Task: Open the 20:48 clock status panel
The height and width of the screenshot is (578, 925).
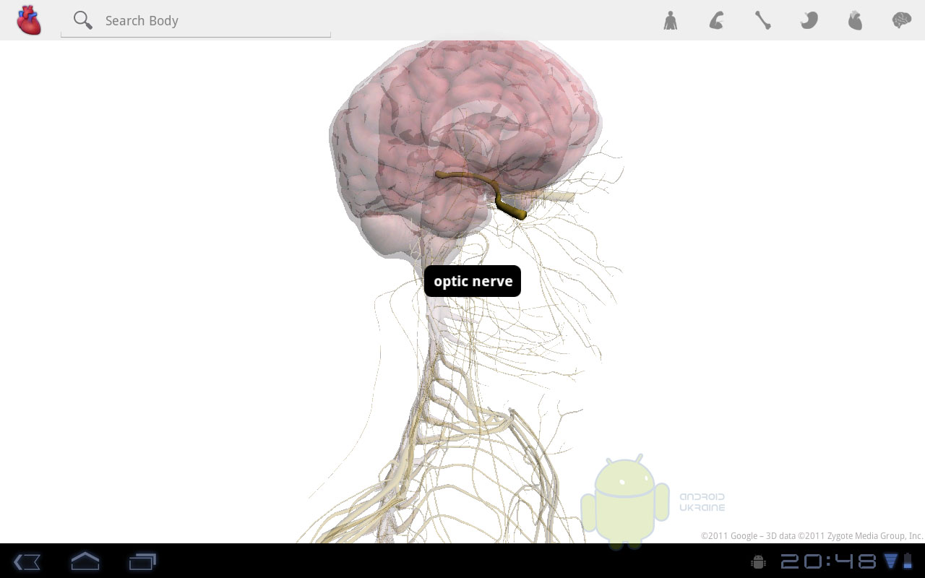Action: (828, 561)
